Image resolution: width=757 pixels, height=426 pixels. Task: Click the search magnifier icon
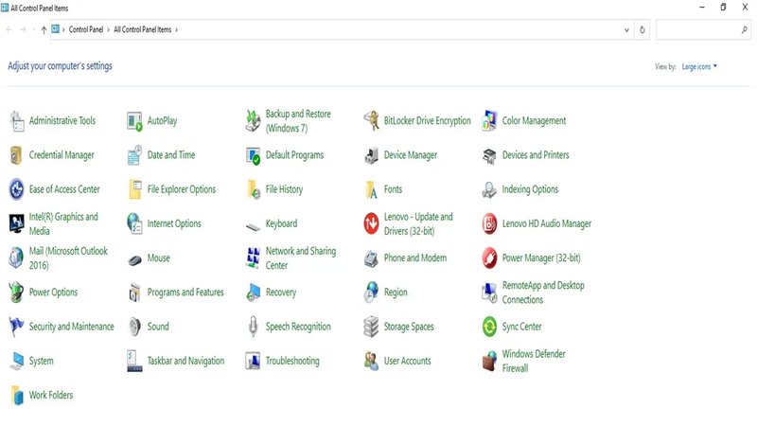coord(745,30)
